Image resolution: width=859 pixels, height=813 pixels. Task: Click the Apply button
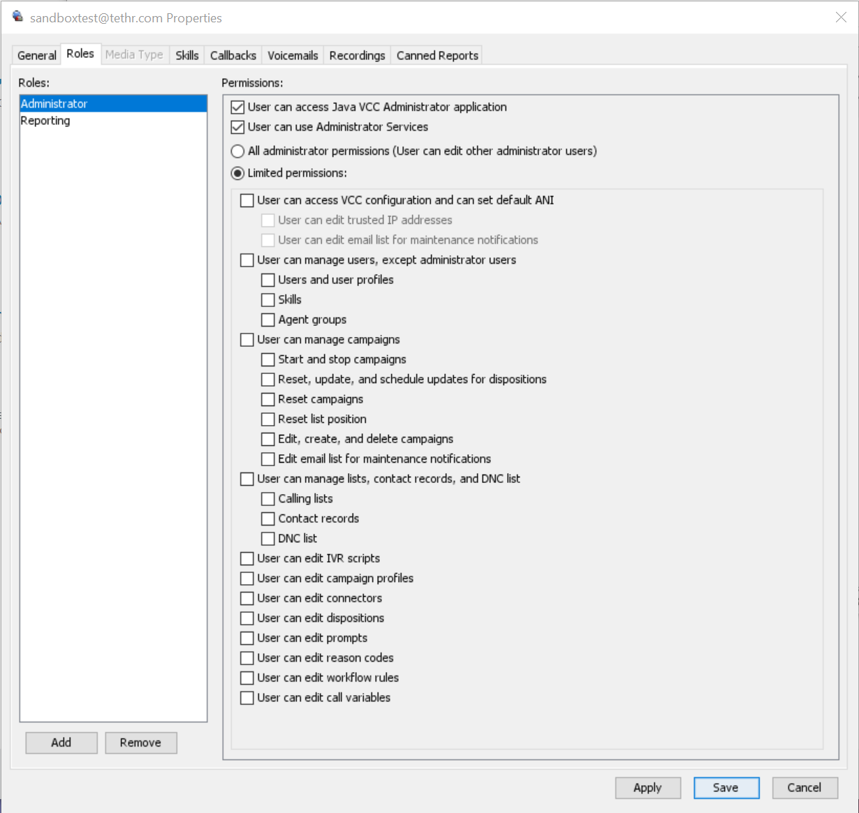[x=647, y=788]
